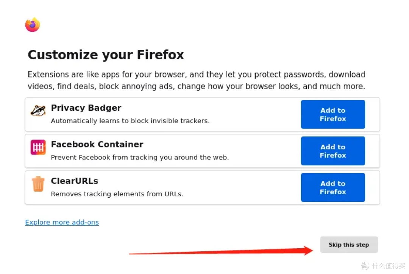Click the Facebook Container fence icon
Image resolution: width=409 pixels, height=274 pixels.
click(38, 147)
